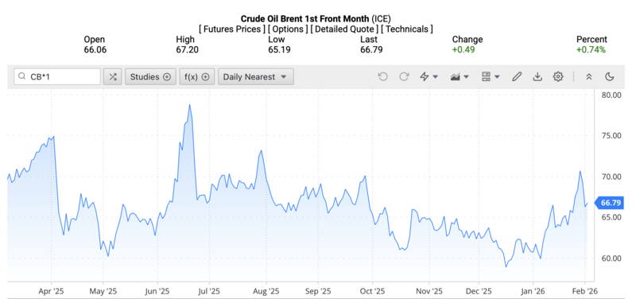Click the Sep '25 date axis label
This screenshot has height=299, width=636.
pyautogui.click(x=317, y=291)
